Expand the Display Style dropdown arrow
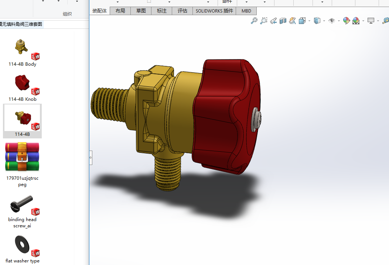Screen dimensions: 389x265 click(324, 21)
